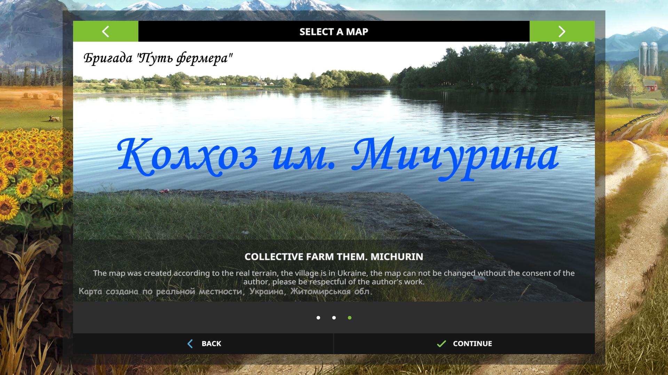668x375 pixels.
Task: Click the grain silos in background artwork
Action: pos(649,57)
